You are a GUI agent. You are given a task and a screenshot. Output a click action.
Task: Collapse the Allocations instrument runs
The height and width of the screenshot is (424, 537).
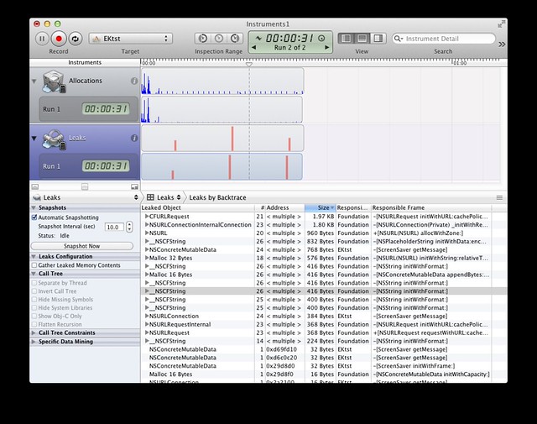(34, 81)
